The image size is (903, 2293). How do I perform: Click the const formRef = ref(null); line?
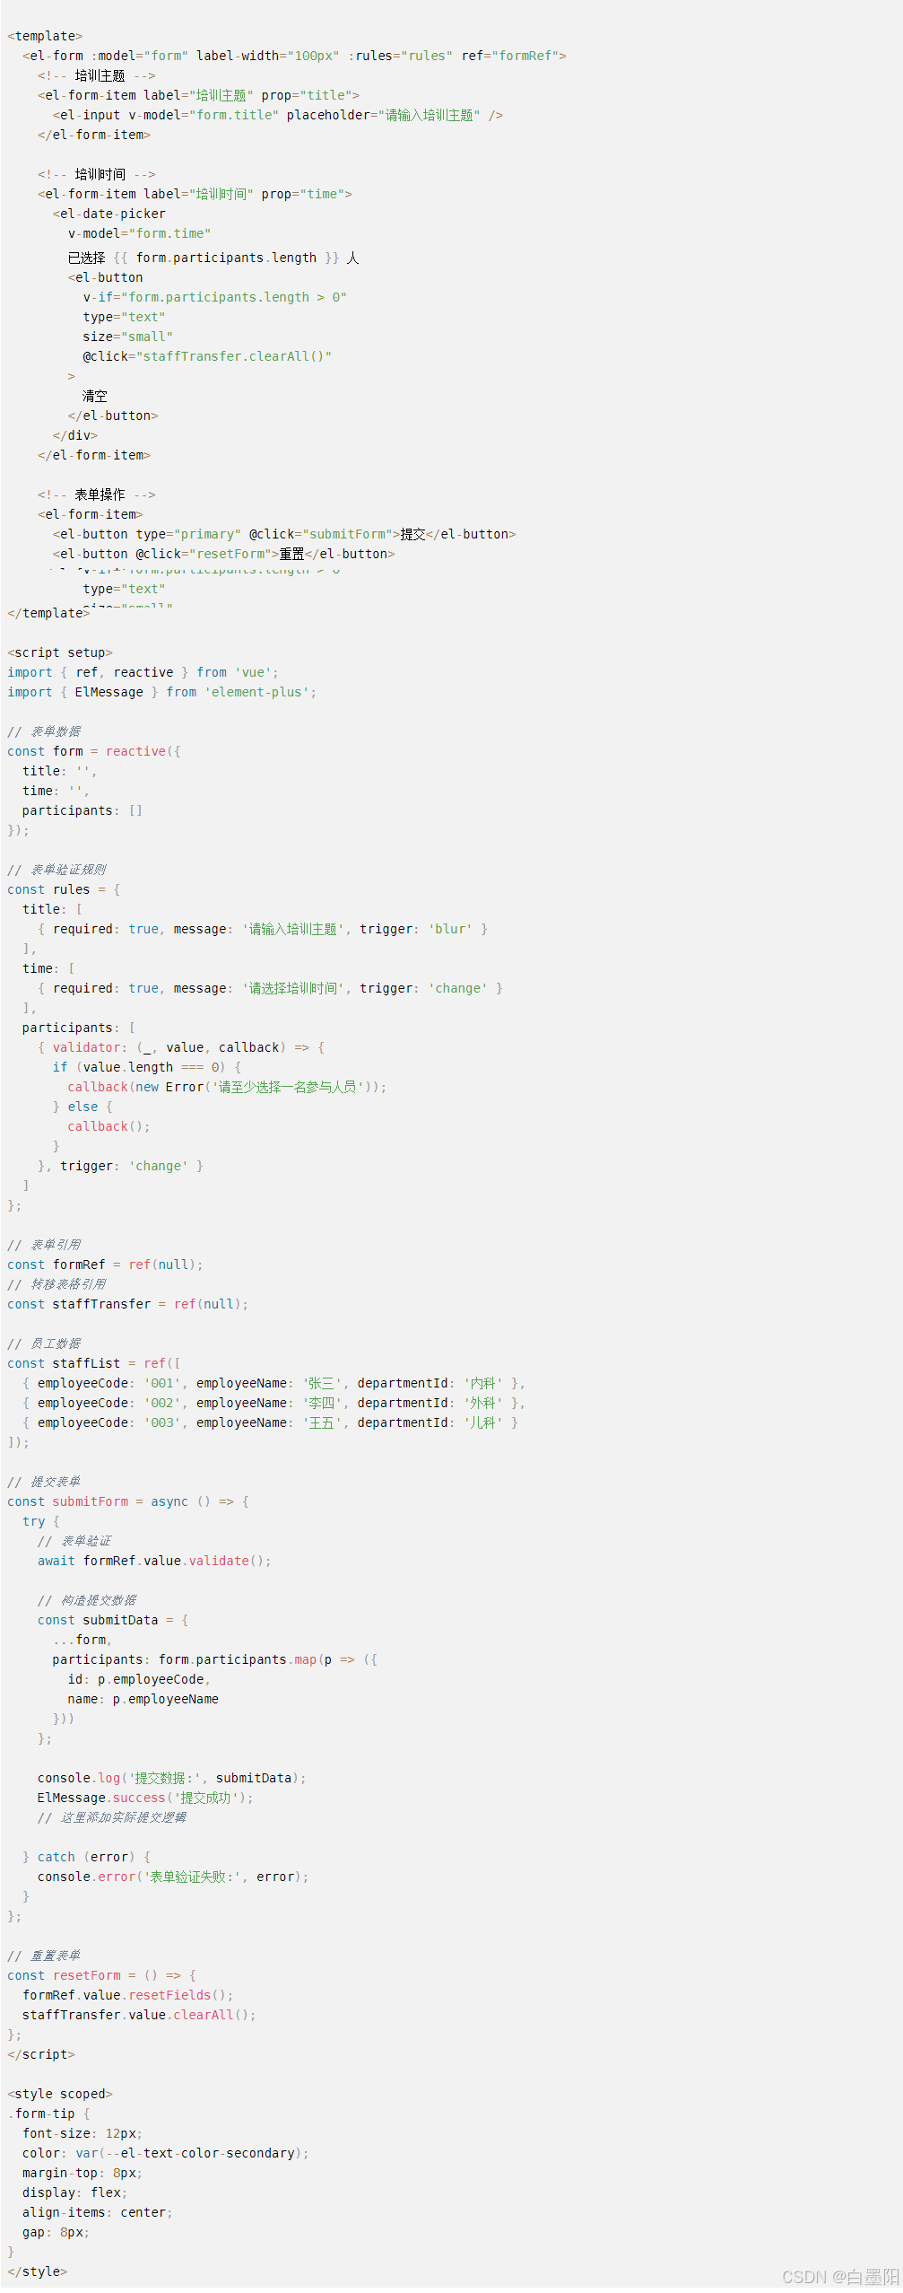coord(105,1265)
